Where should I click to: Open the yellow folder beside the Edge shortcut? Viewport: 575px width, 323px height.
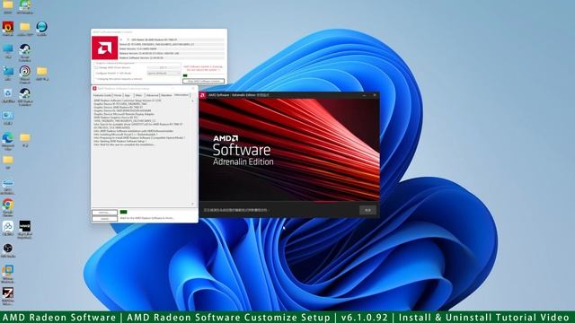(24, 137)
